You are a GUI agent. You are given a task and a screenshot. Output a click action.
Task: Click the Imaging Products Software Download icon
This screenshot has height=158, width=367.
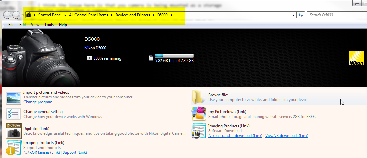199,130
